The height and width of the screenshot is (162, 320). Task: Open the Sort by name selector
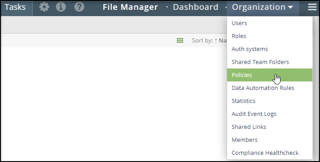[223, 40]
